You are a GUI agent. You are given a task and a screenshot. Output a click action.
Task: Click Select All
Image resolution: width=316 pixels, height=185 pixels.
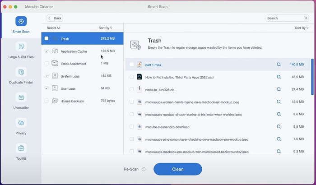[53, 28]
